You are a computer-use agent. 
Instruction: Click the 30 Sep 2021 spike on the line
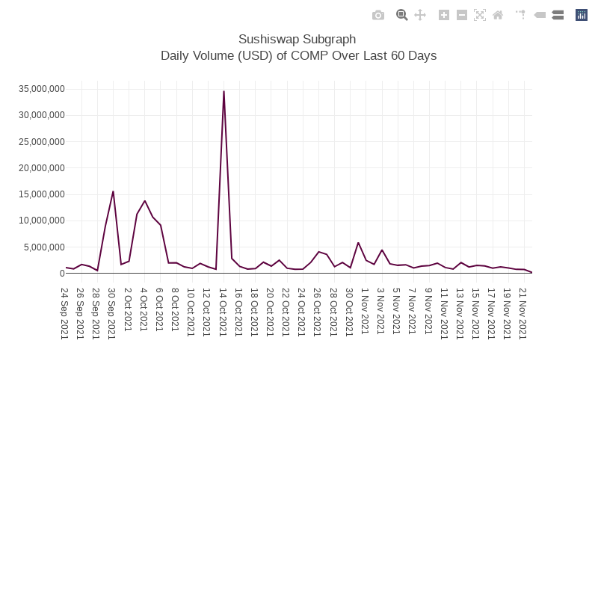pyautogui.click(x=113, y=191)
